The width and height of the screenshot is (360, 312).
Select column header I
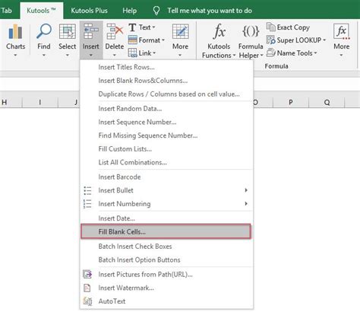[40, 102]
